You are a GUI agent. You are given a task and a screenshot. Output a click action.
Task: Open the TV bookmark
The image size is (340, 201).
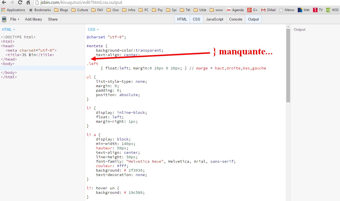click(x=317, y=10)
